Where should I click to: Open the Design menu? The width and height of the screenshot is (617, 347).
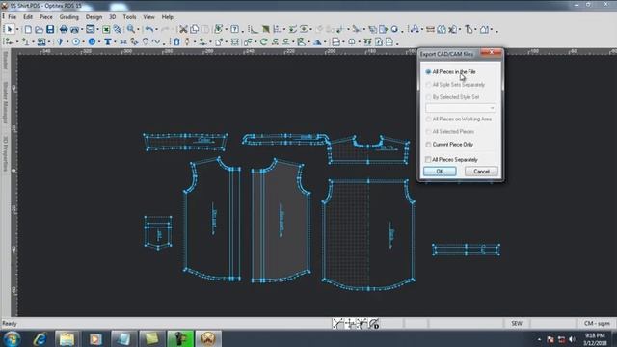(x=94, y=17)
